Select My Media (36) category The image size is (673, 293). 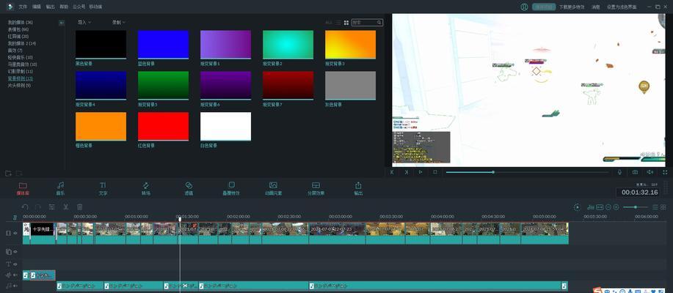pos(20,22)
